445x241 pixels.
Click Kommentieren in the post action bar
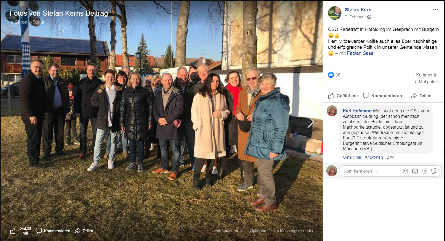[383, 96]
